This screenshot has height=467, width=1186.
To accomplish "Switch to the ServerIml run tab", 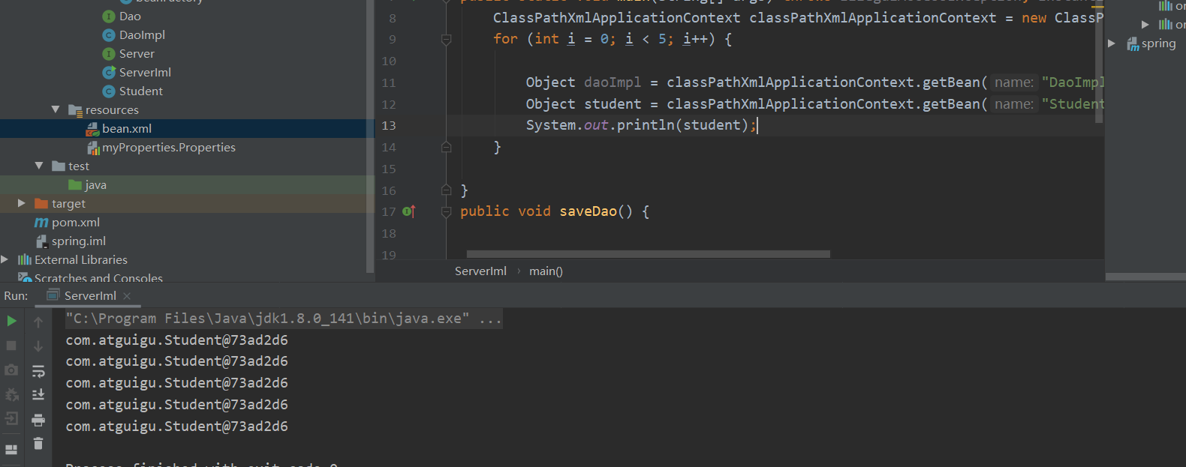I will pyautogui.click(x=89, y=296).
